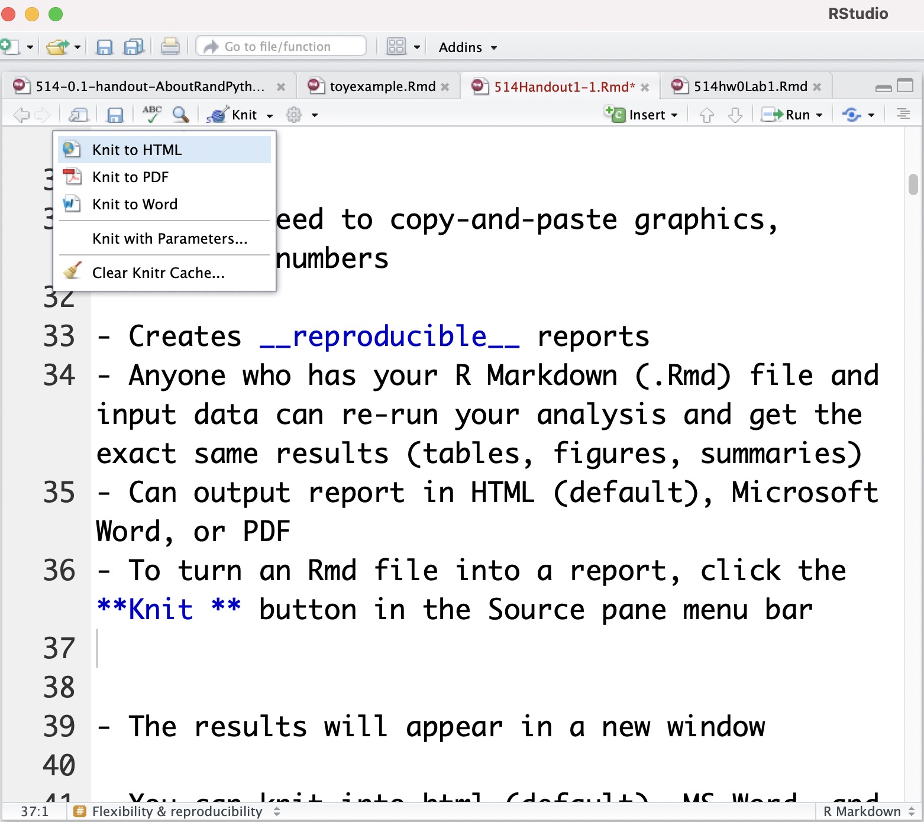
Task: Click the Run button
Action: pyautogui.click(x=786, y=115)
